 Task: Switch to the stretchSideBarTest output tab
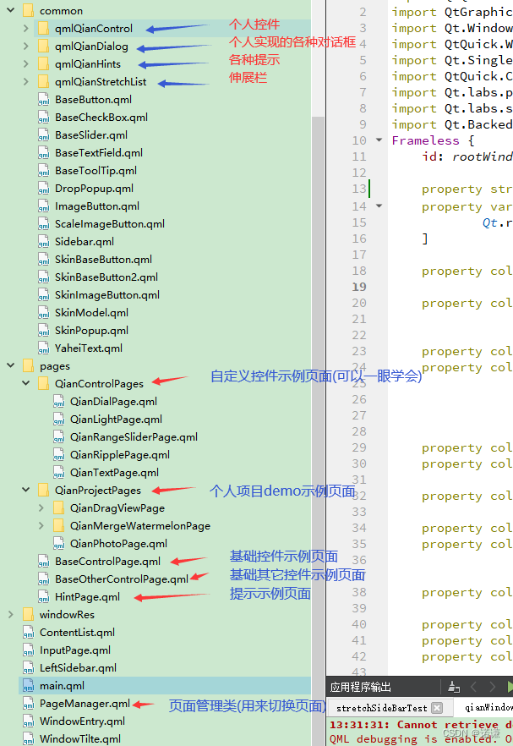click(381, 708)
